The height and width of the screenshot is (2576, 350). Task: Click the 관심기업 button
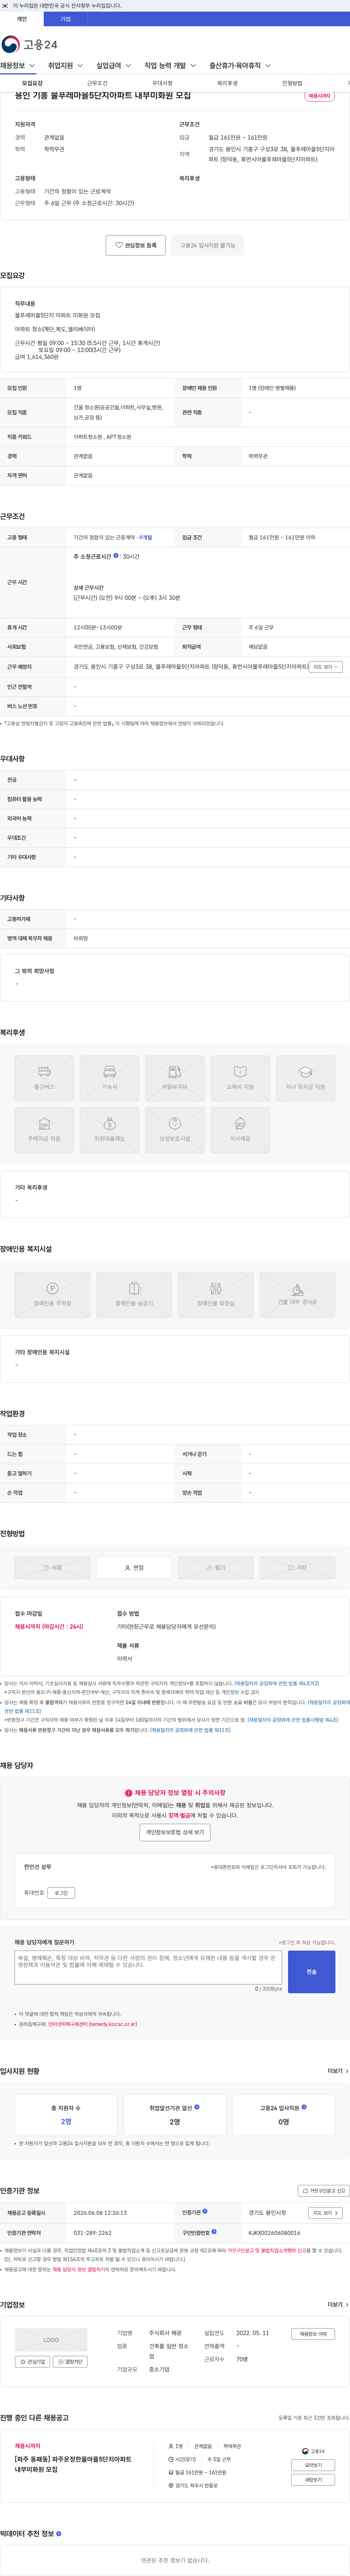click(x=33, y=2362)
